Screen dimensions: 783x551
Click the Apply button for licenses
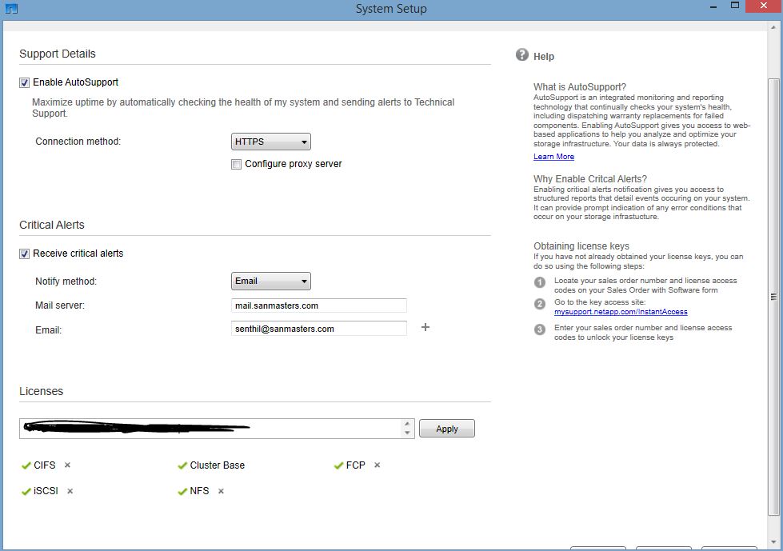point(446,428)
